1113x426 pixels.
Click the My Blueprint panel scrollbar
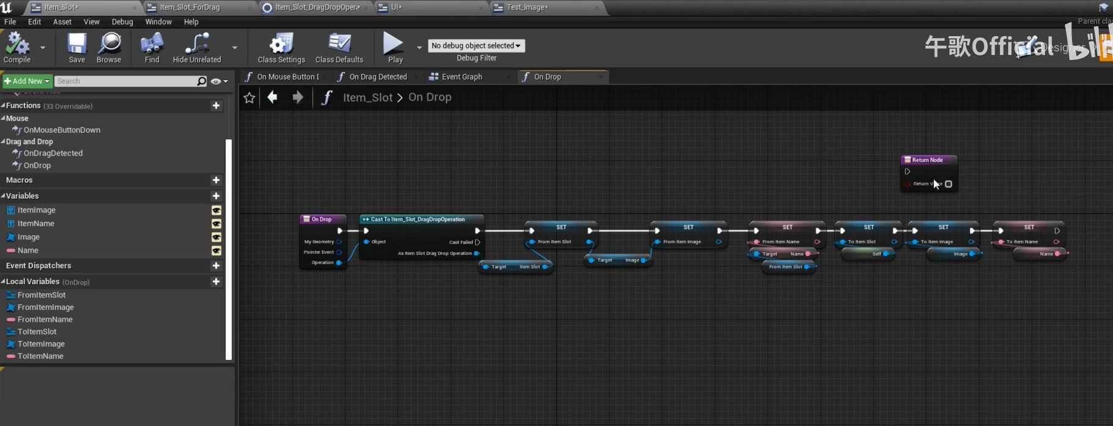click(229, 249)
